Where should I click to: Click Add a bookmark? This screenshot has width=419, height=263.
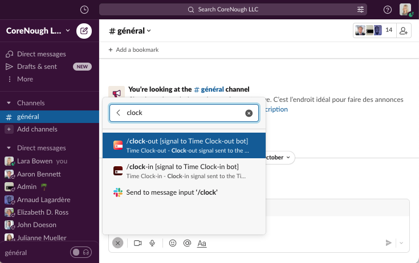tap(133, 50)
